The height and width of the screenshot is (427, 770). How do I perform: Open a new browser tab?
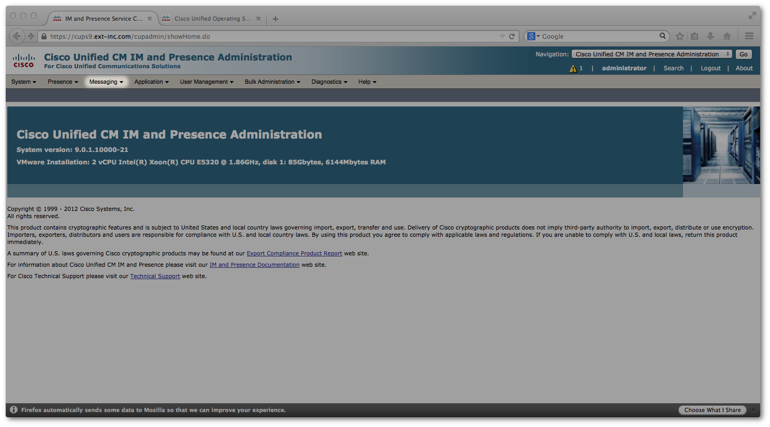pyautogui.click(x=275, y=19)
